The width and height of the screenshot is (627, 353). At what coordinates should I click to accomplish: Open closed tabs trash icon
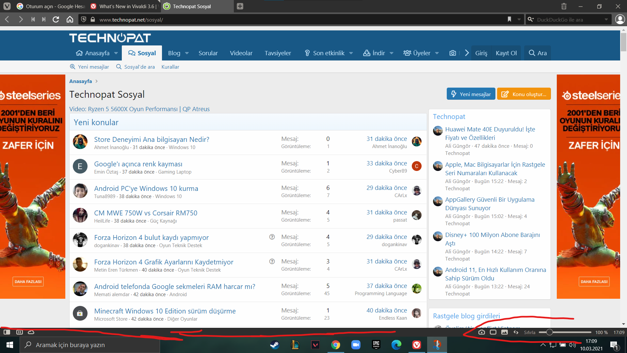click(564, 6)
